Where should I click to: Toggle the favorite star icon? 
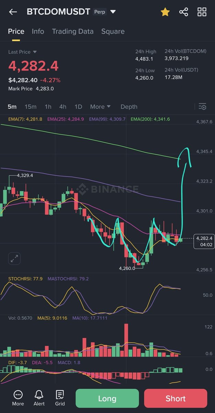pyautogui.click(x=165, y=12)
